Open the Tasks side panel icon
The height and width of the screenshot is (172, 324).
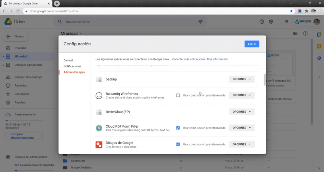coord(319,58)
